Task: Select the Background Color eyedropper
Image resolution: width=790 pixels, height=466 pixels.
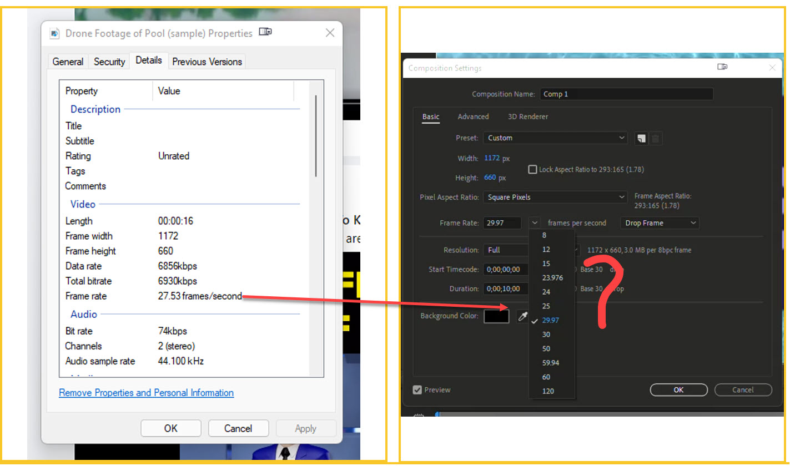Action: (522, 316)
